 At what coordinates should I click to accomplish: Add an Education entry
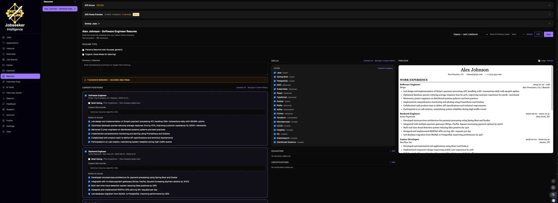pyautogui.click(x=392, y=151)
